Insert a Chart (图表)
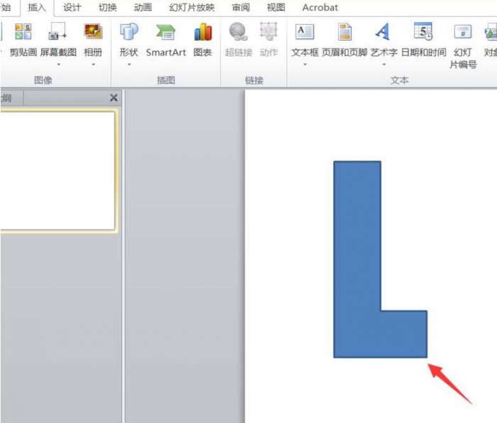The height and width of the screenshot is (423, 497). (203, 40)
